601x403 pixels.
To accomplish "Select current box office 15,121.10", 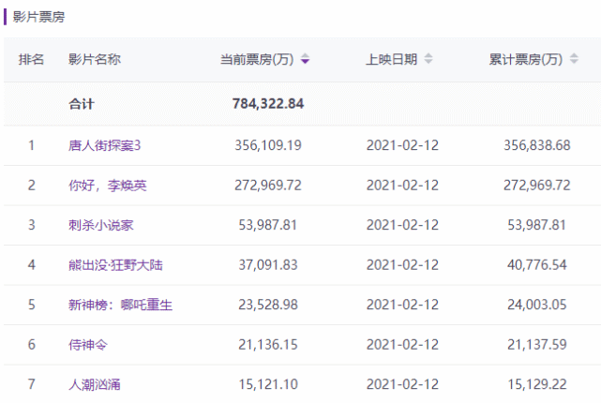I will click(x=268, y=384).
